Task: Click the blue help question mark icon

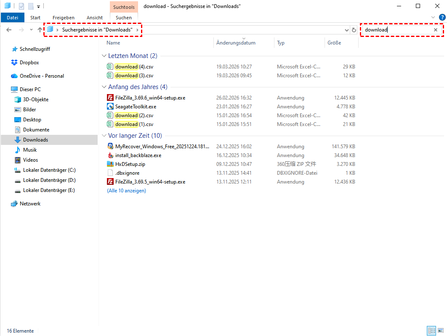Action: pos(442,17)
